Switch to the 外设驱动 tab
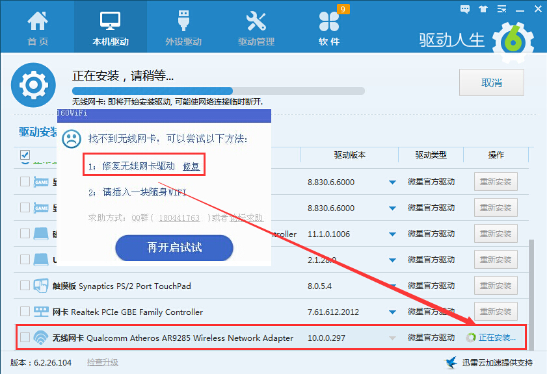The image size is (547, 374). (x=183, y=29)
